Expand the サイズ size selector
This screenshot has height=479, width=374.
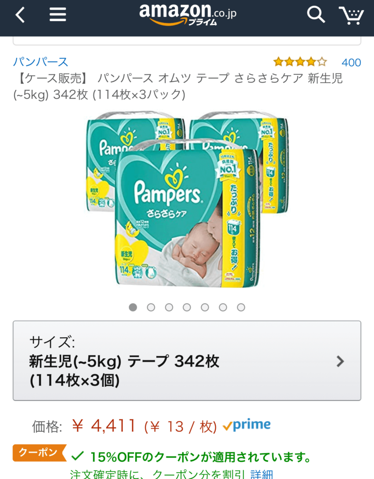pyautogui.click(x=187, y=361)
